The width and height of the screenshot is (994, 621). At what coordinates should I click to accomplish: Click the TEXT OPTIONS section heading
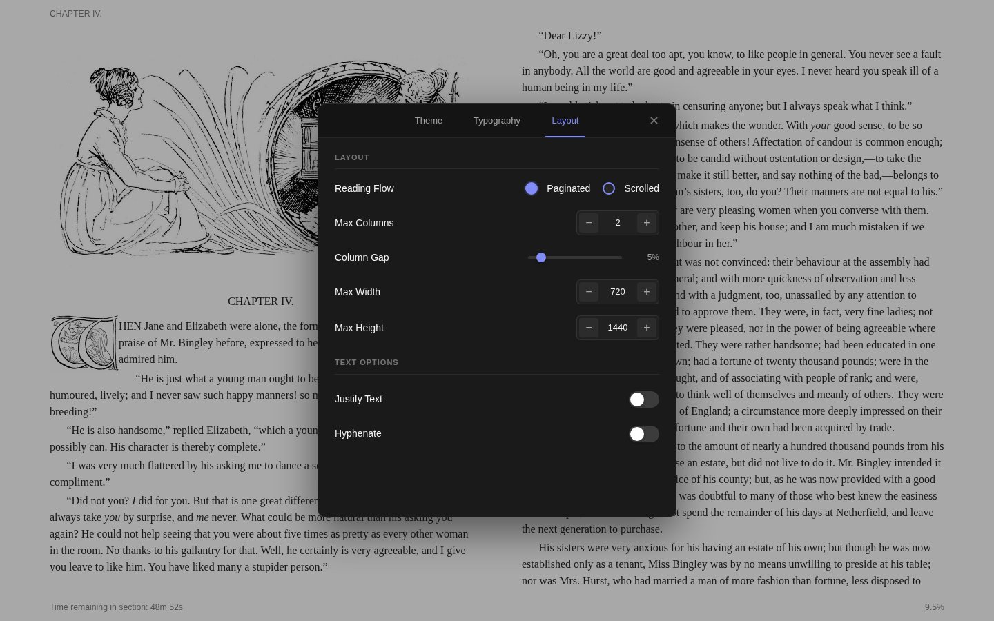click(367, 362)
